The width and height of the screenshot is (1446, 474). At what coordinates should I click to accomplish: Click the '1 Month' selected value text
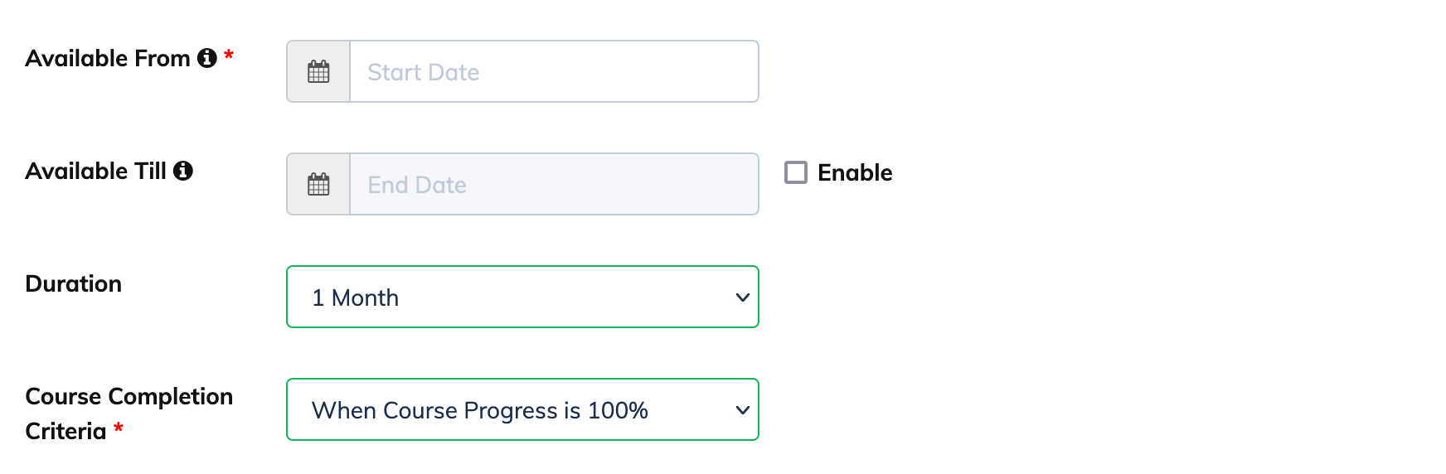(x=355, y=297)
